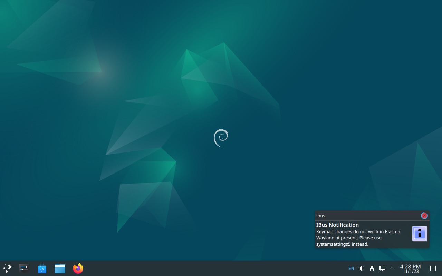Screen dimensions: 442x276
Task: Click the IBus Notification title
Action: [337, 225]
